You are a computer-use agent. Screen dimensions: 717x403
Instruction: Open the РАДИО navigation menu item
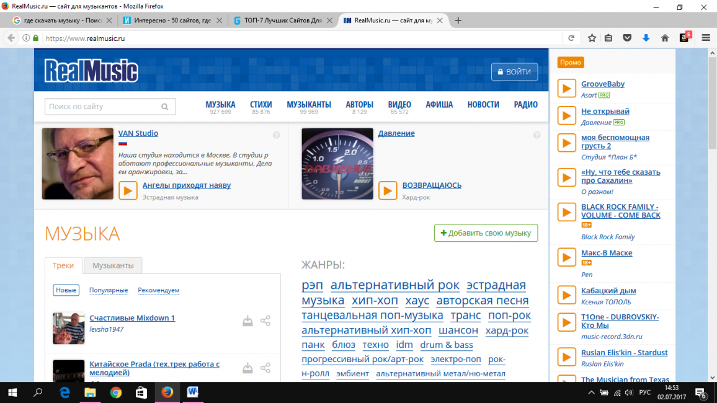[x=525, y=105]
